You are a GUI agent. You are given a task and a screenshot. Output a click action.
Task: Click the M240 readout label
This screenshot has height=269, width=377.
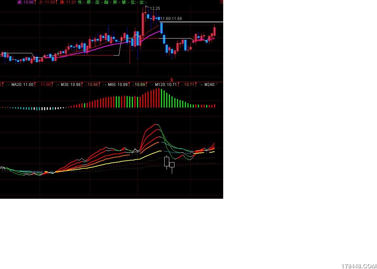[211, 85]
